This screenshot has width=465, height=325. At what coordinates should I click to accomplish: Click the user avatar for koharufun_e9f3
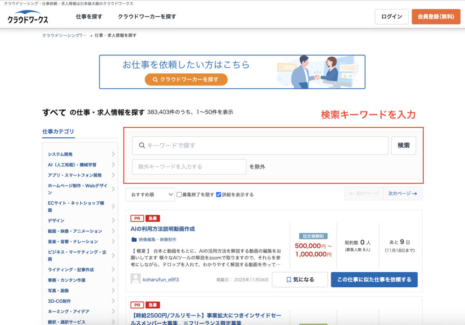(135, 279)
